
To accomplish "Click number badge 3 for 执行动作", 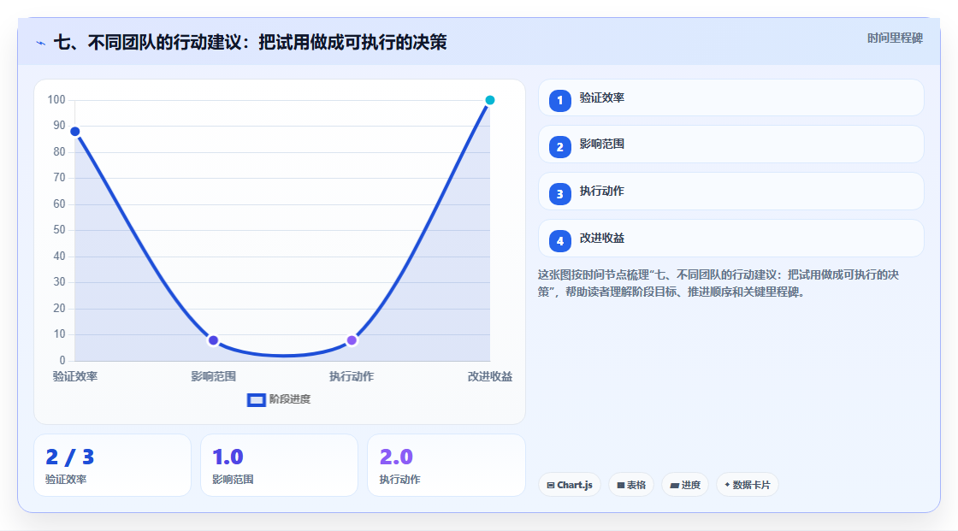I will click(x=559, y=194).
